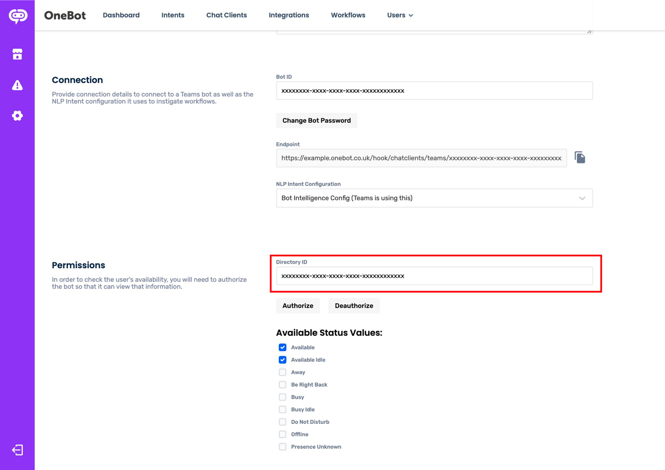Copy the Endpoint URL with copy icon

click(x=580, y=157)
